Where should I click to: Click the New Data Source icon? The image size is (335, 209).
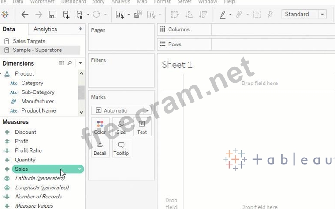tap(66, 15)
